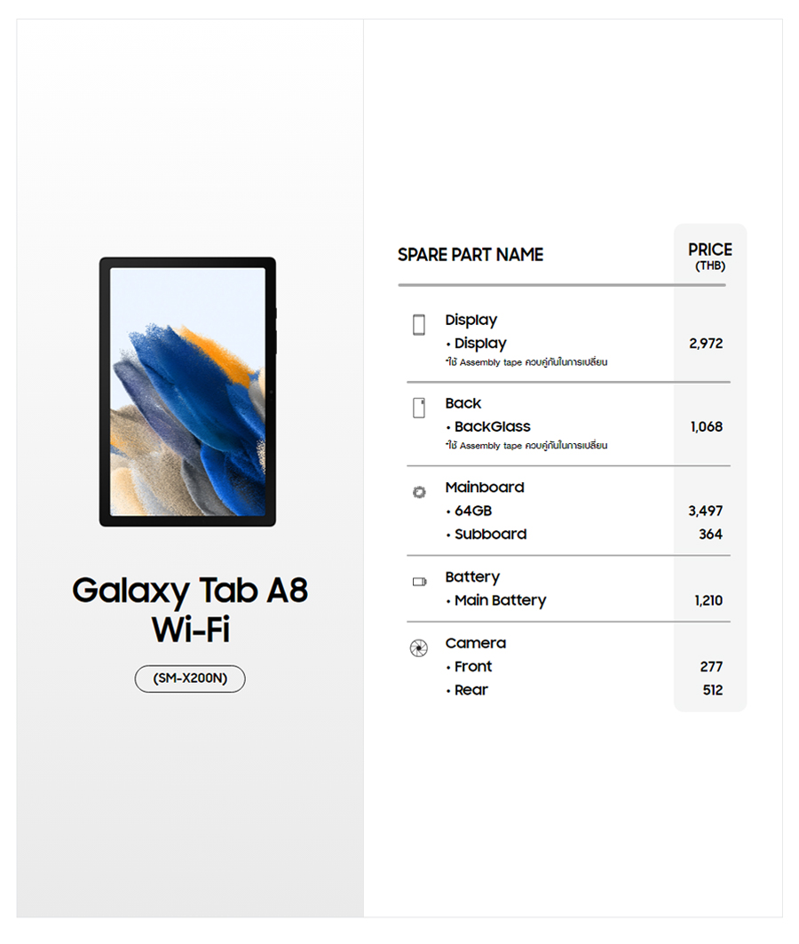The height and width of the screenshot is (944, 799).
Task: Click the Camera shutter icon
Action: tap(419, 648)
